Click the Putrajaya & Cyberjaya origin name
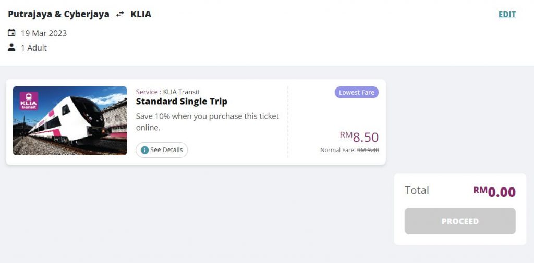Viewport: 534px width, 263px height. [58, 14]
